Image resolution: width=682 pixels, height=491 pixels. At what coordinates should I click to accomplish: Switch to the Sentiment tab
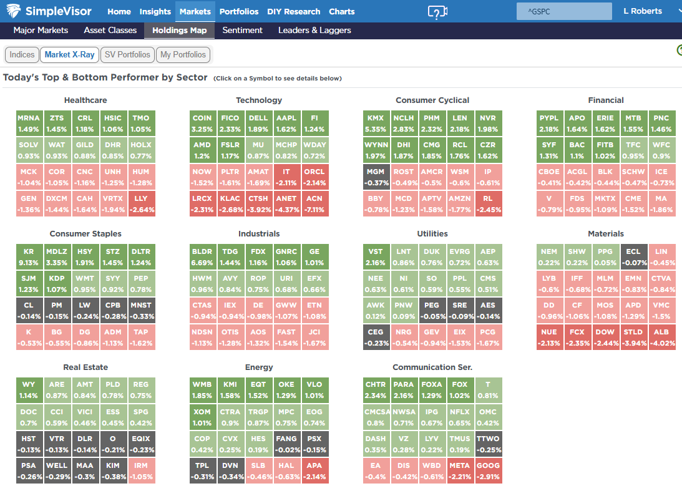[x=242, y=30]
